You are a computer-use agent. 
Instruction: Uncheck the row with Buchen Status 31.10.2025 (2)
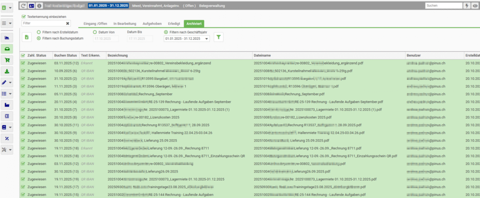[23, 78]
